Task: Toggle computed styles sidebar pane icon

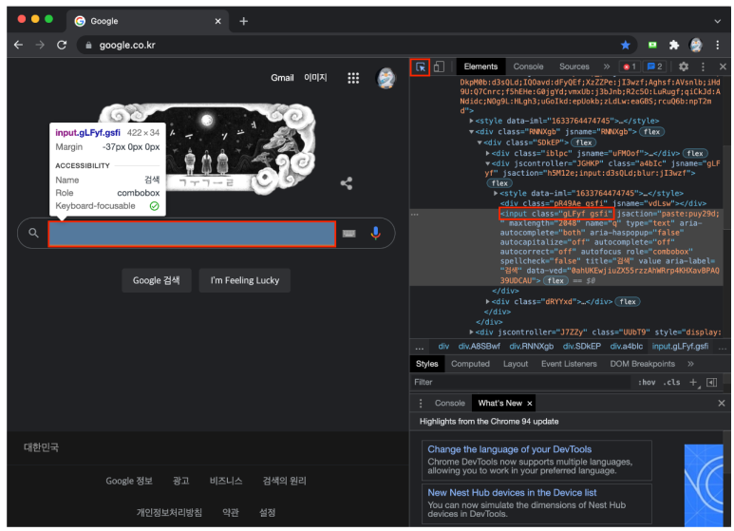Action: point(711,382)
